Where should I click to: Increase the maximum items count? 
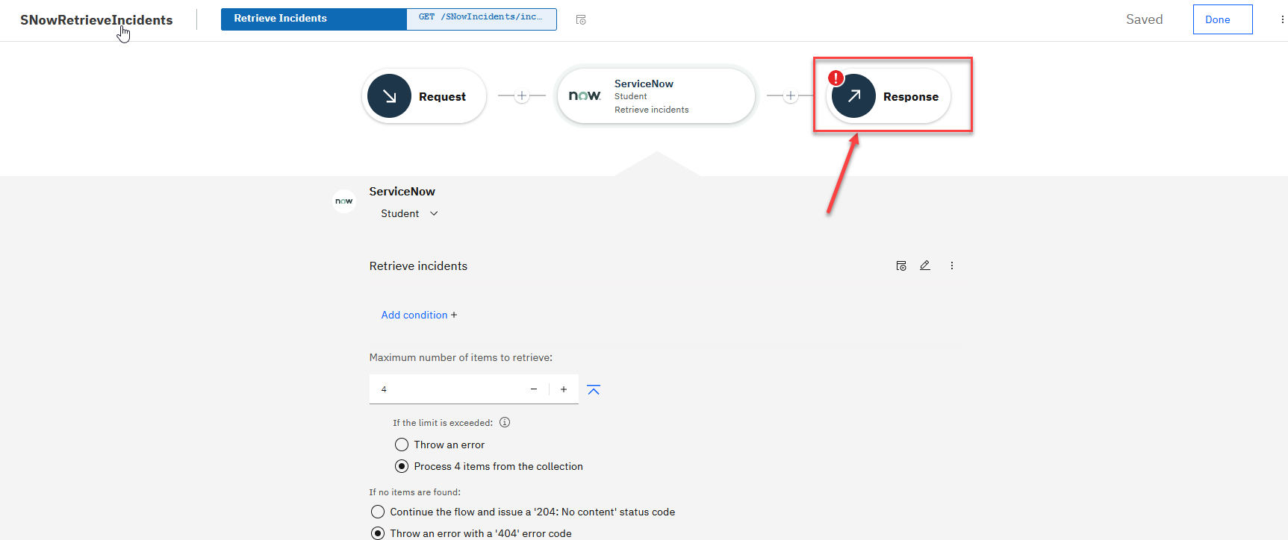(x=564, y=389)
